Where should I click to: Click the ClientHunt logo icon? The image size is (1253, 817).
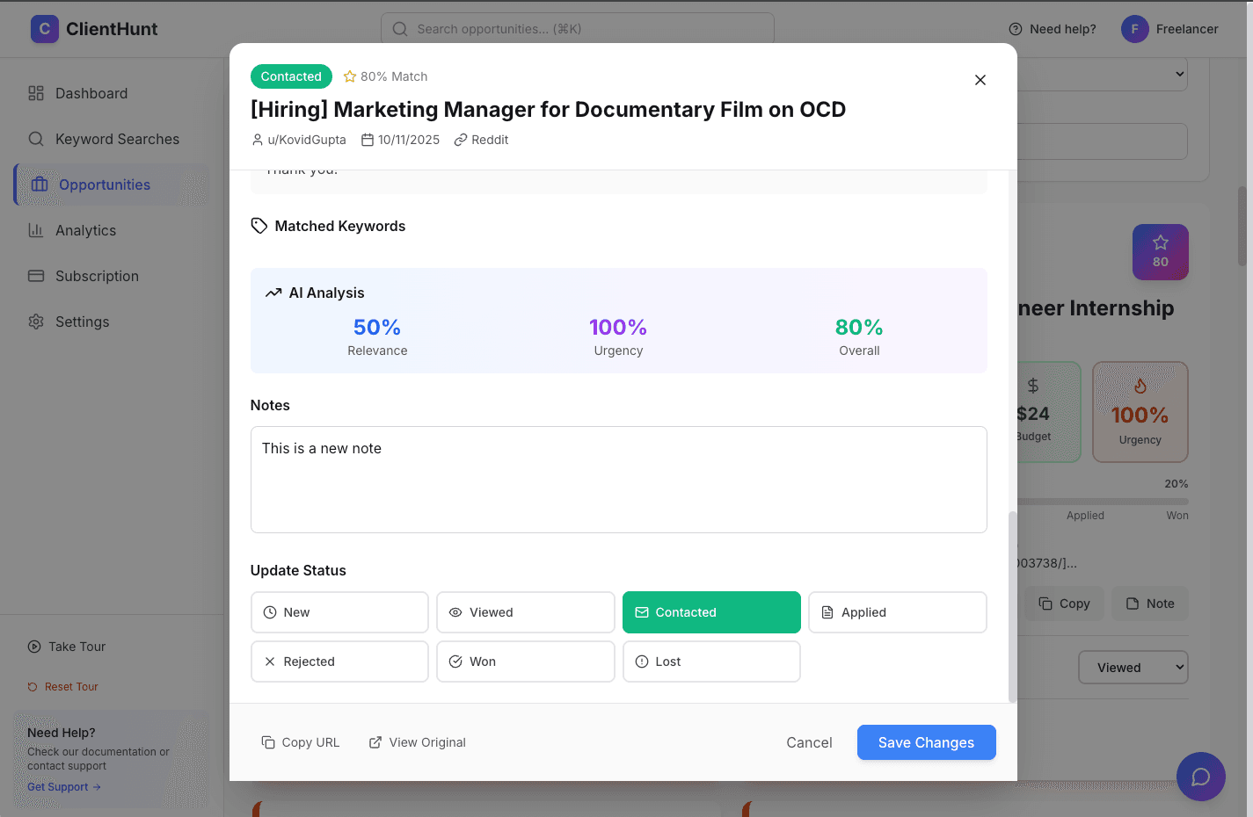coord(45,29)
